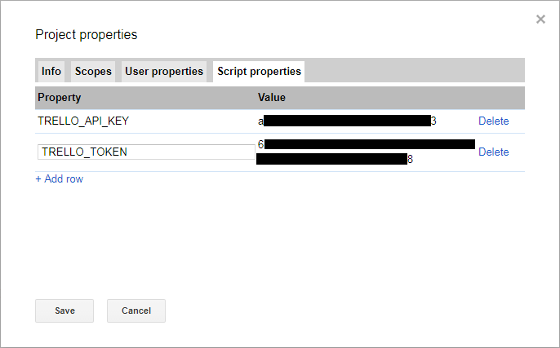
Task: Switch to the Info tab
Action: (51, 72)
